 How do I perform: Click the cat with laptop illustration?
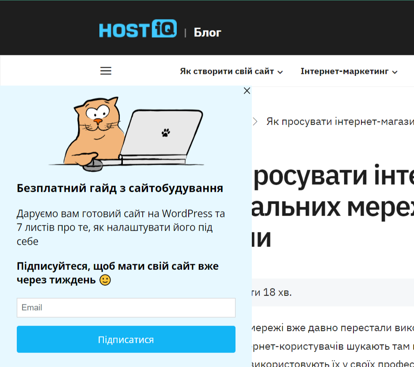[x=126, y=134]
